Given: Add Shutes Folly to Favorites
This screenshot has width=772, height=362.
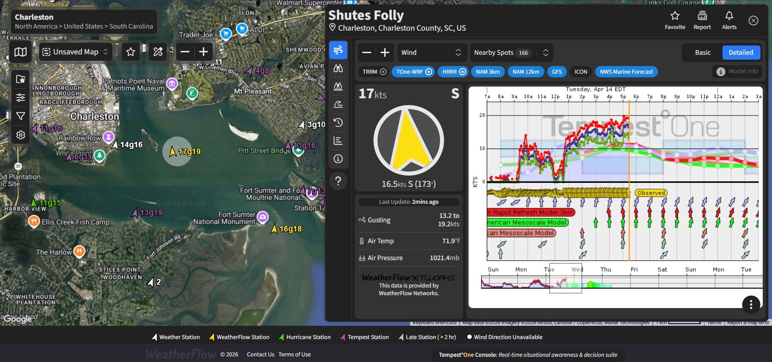Looking at the screenshot, I should 675,20.
